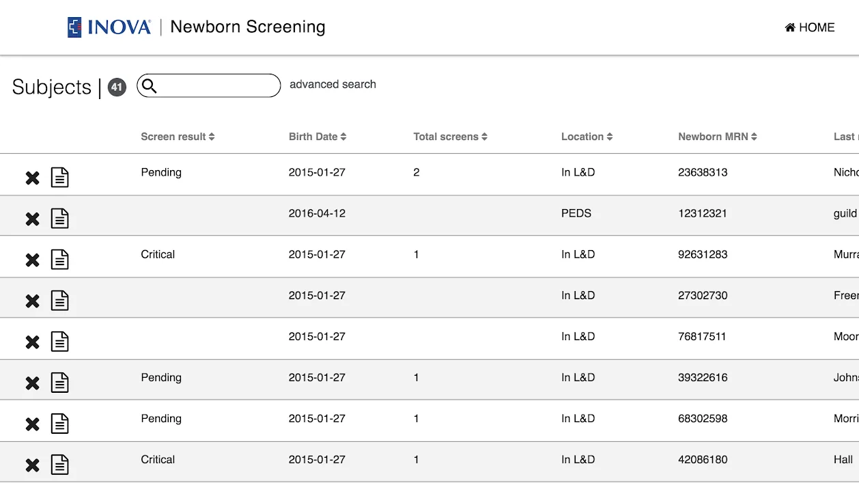Click the Newborn Screening title
This screenshot has width=859, height=483.
point(248,27)
